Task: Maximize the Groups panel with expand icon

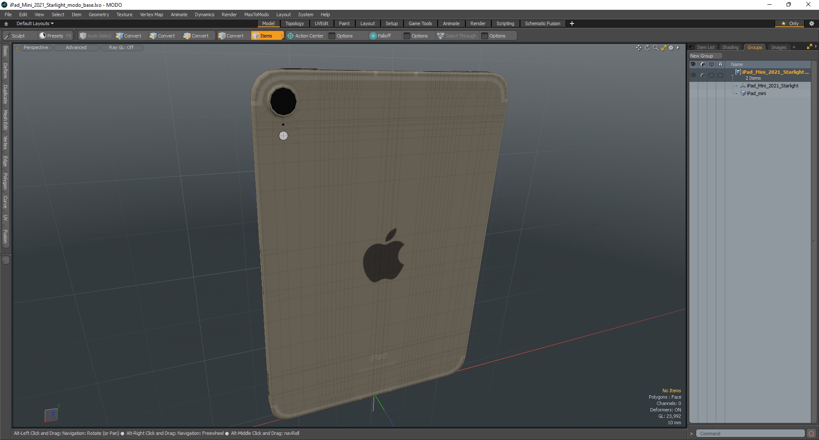Action: (809, 47)
